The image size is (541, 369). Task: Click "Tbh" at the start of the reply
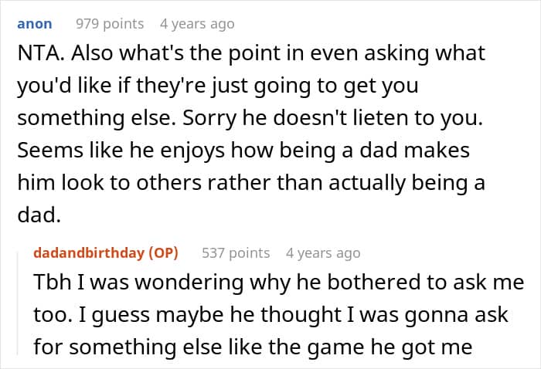(51, 283)
